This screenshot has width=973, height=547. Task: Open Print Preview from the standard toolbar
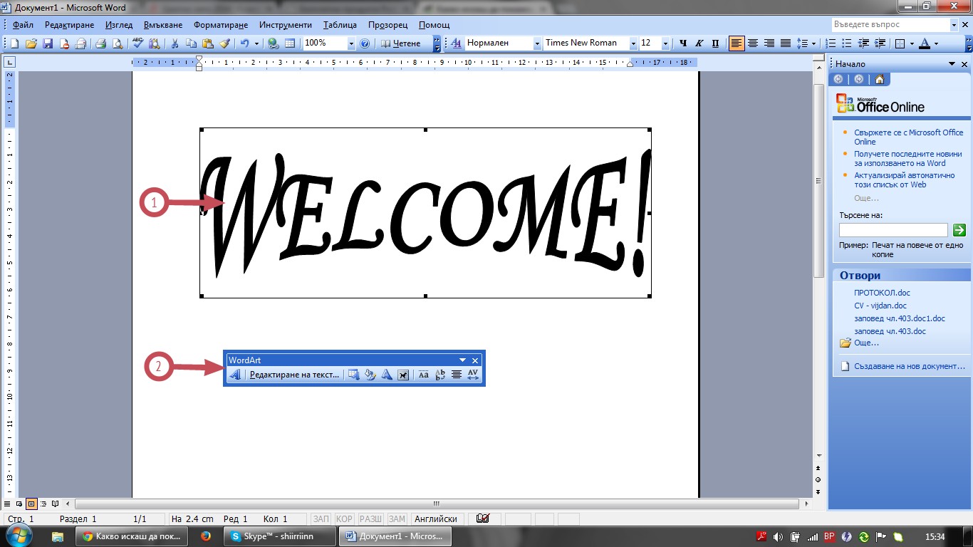pyautogui.click(x=118, y=43)
